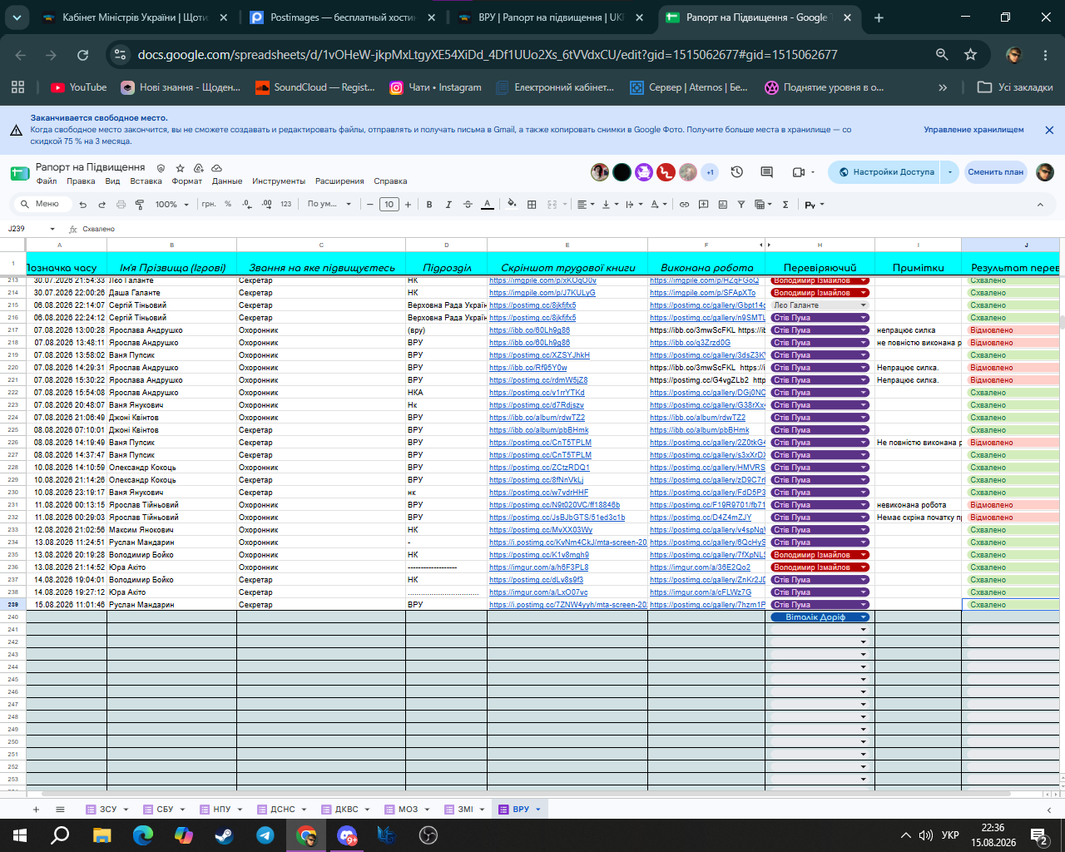The width and height of the screenshot is (1065, 852).
Task: Star the Рапорт на Підвищення document
Action: [180, 168]
